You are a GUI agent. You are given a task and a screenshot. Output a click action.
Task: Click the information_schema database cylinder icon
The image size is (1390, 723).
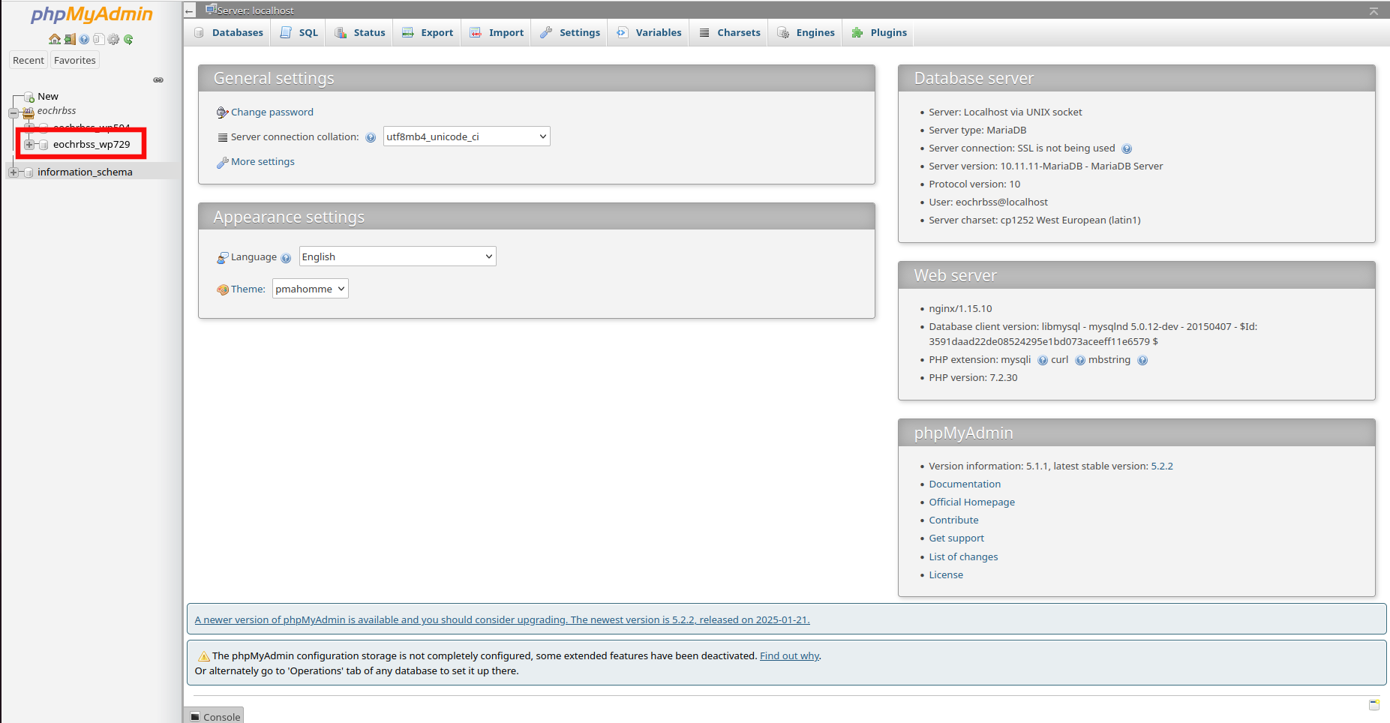(x=29, y=172)
